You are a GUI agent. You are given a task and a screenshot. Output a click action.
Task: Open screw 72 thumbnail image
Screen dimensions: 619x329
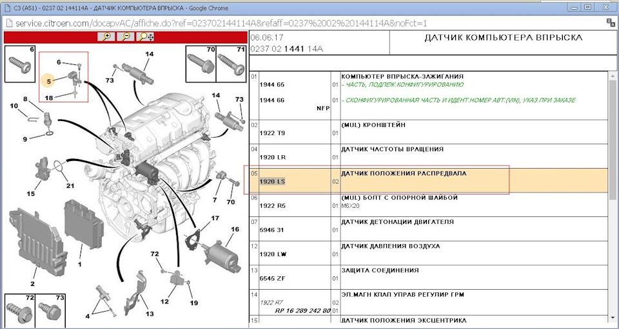coord(20,310)
